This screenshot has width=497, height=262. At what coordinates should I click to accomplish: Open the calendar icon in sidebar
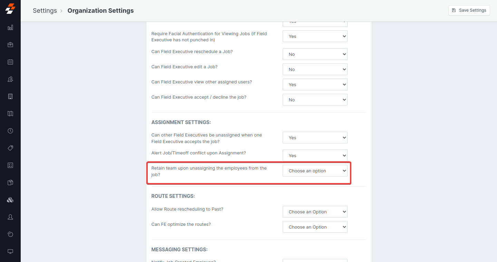(x=10, y=62)
